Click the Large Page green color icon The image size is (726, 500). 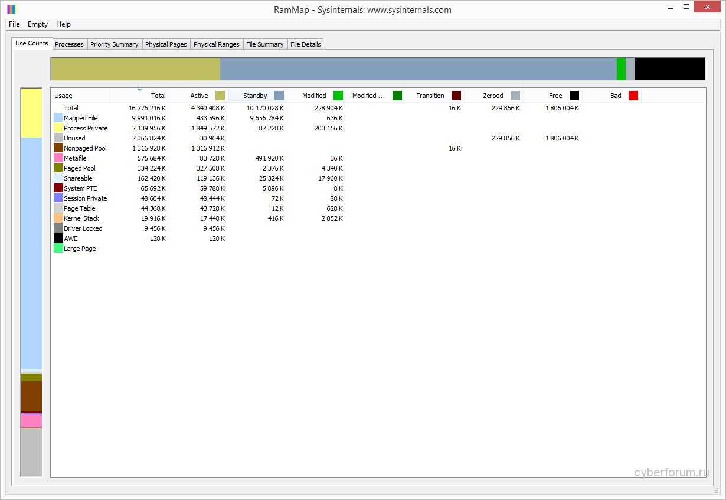pyautogui.click(x=58, y=249)
